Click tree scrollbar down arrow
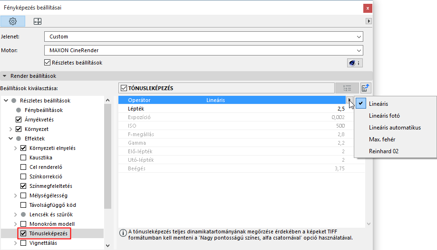Viewport: 437px width, 250px height. pos(107,246)
